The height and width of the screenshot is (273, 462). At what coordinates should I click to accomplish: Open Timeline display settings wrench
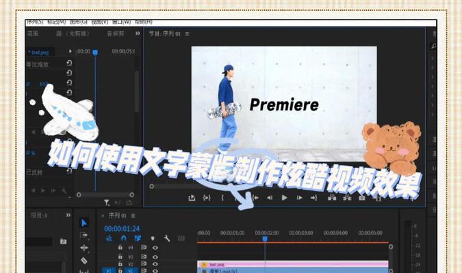(167, 238)
